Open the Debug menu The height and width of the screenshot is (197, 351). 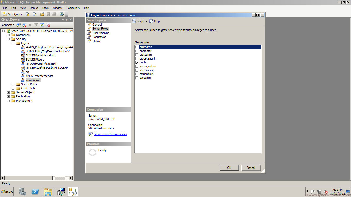pos(34,8)
